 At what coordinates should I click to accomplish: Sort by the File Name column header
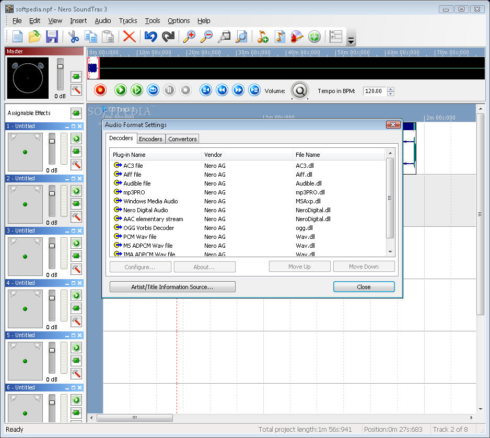pos(339,155)
